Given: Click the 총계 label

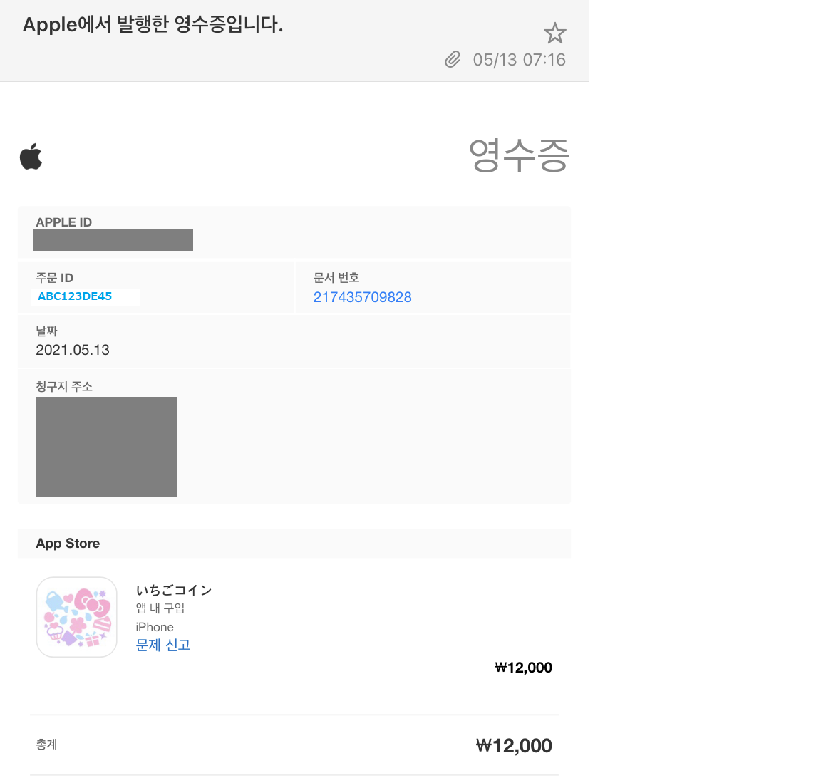Looking at the screenshot, I should click(x=46, y=744).
